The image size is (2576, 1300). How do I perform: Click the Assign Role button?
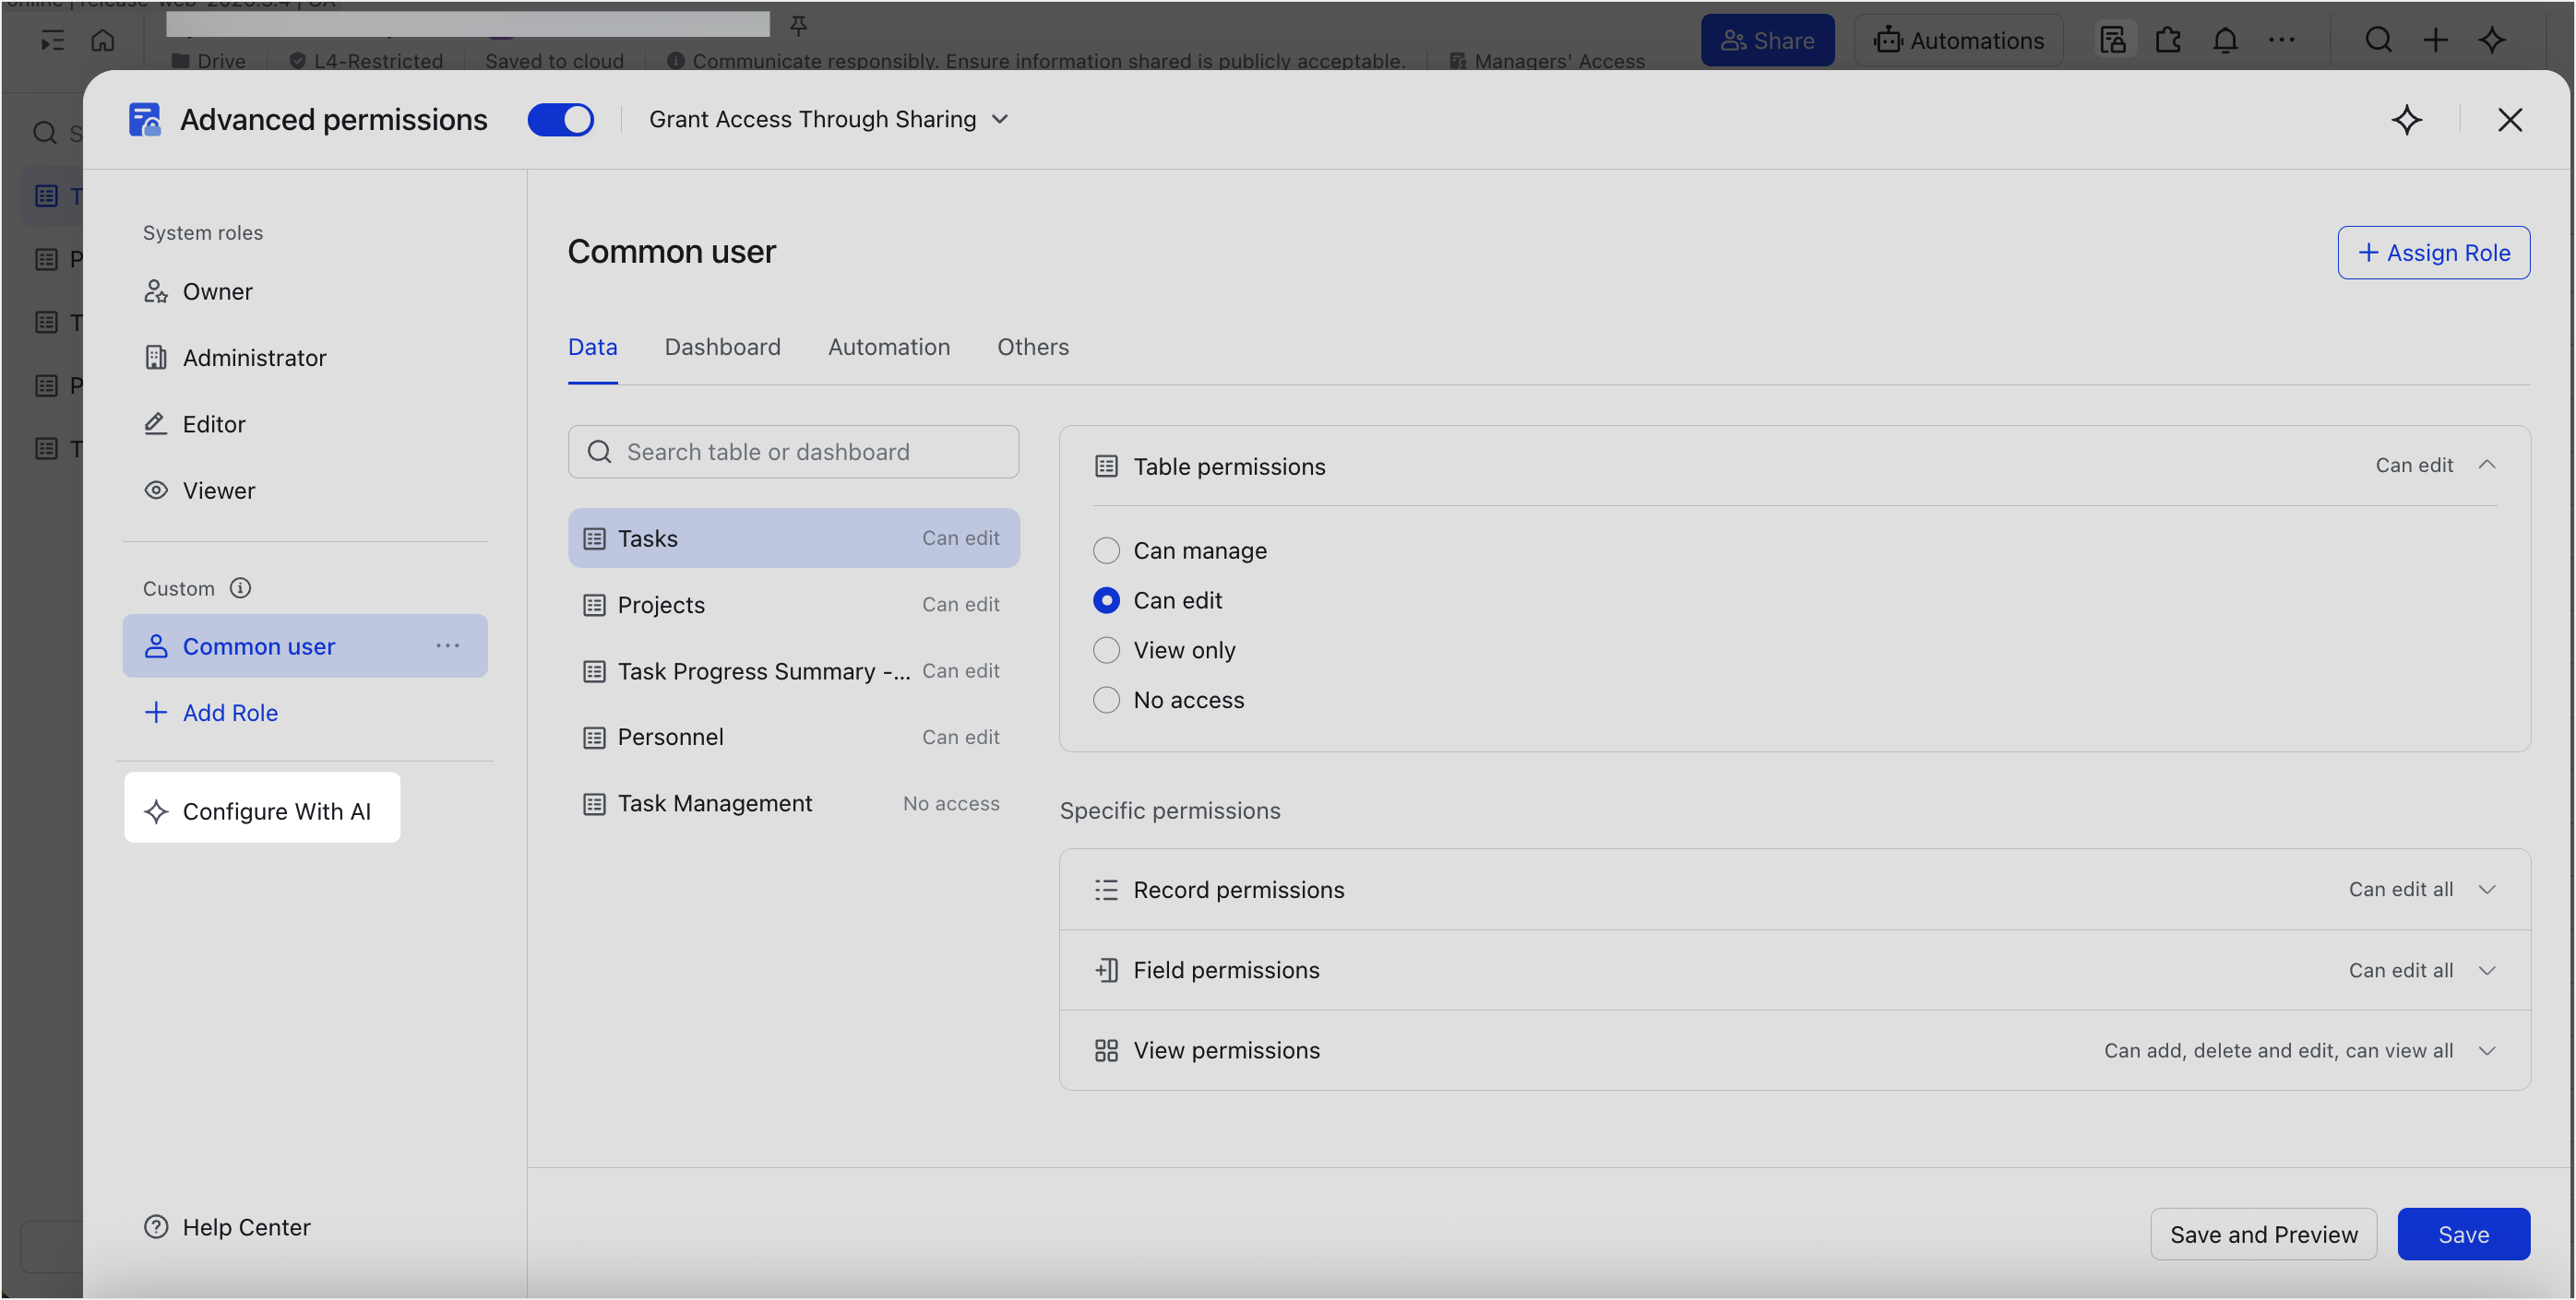(2432, 253)
